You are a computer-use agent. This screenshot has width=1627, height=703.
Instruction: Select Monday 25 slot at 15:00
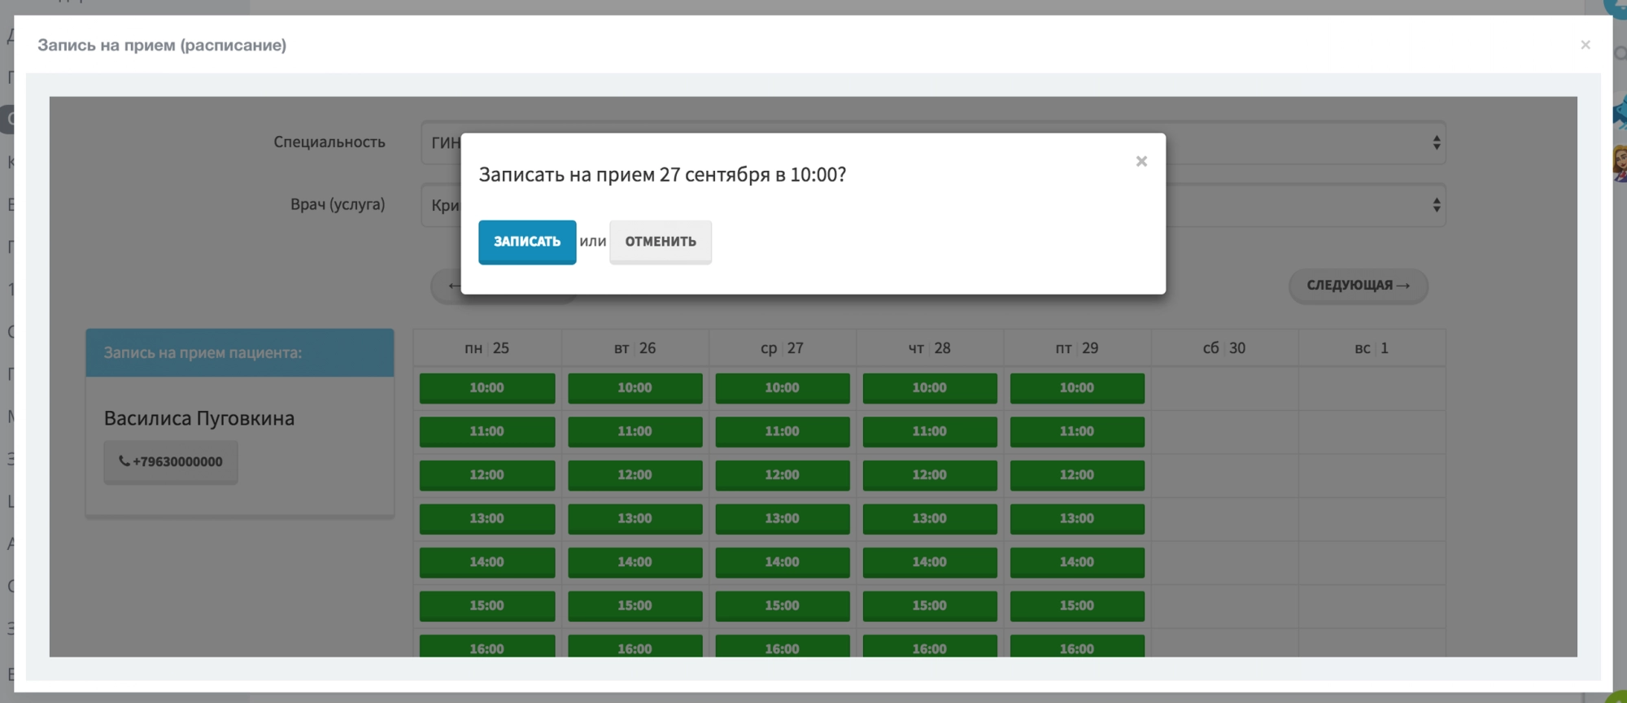(x=486, y=605)
